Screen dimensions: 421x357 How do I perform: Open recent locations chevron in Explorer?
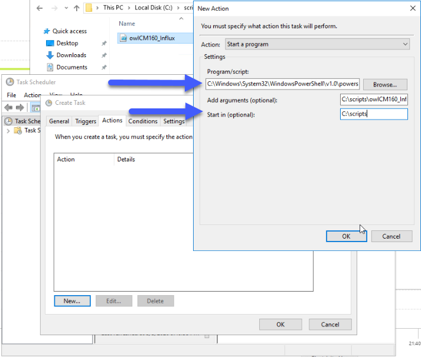[66, 8]
